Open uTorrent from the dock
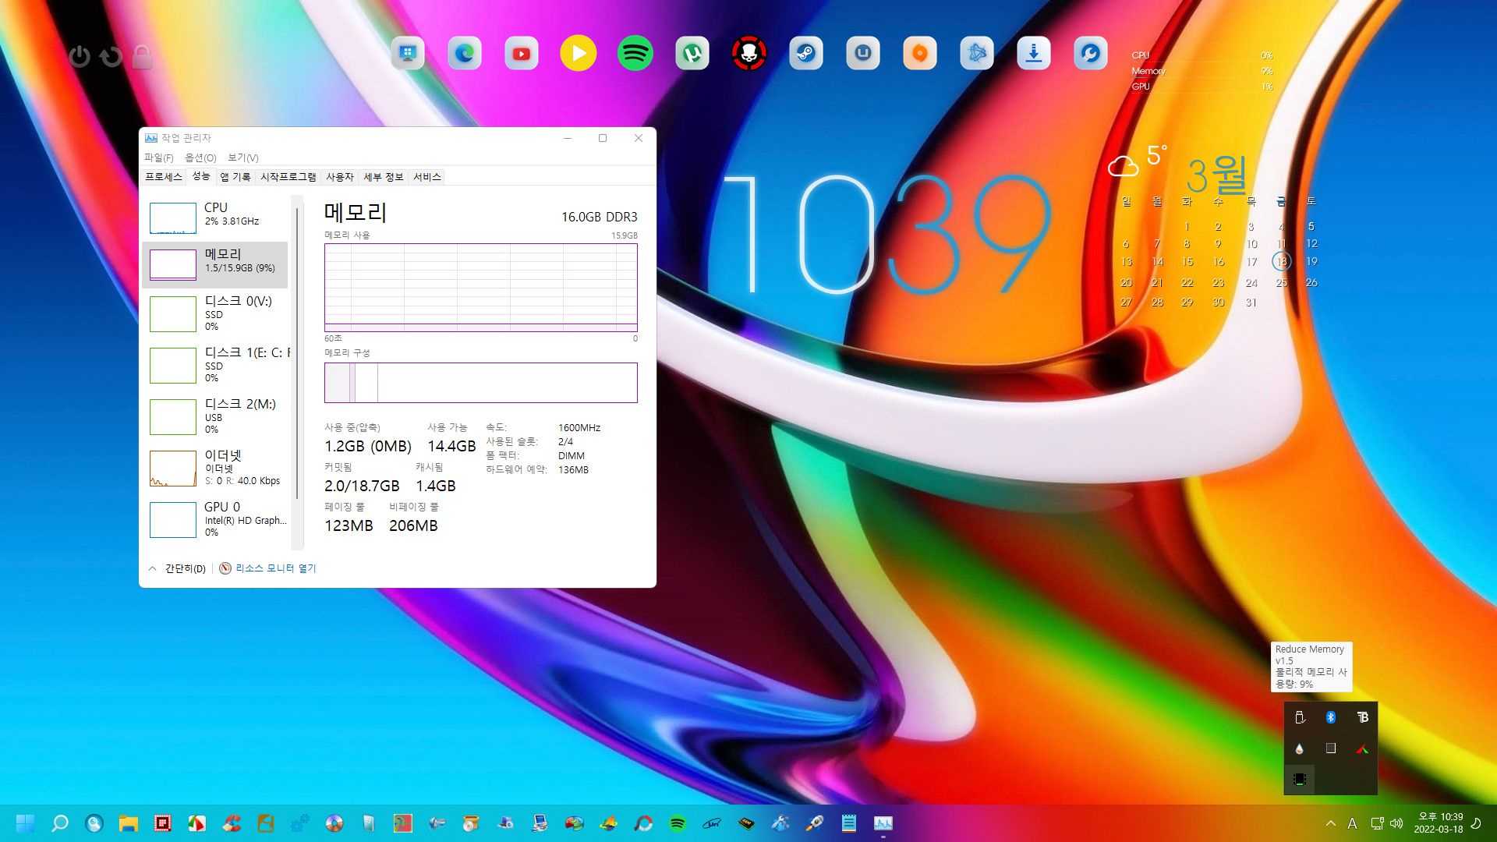The width and height of the screenshot is (1497, 842). (x=692, y=54)
